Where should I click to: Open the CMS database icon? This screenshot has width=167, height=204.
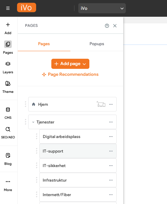(8, 110)
